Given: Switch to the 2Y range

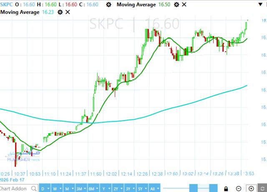Looking at the screenshot, I should coord(117,189).
